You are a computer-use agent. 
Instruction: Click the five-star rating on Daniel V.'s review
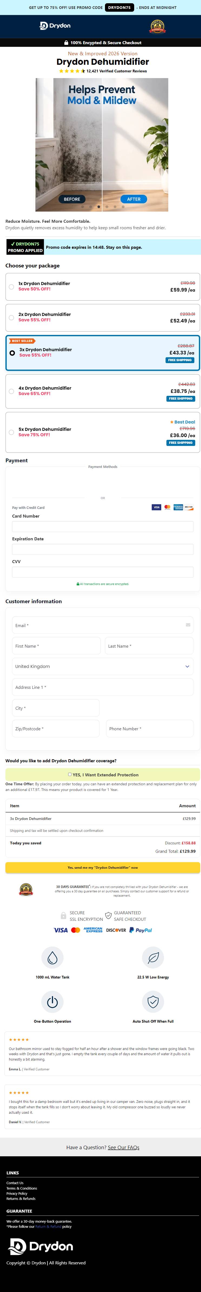click(x=19, y=1092)
